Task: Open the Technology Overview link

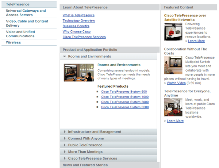Action: point(79,21)
